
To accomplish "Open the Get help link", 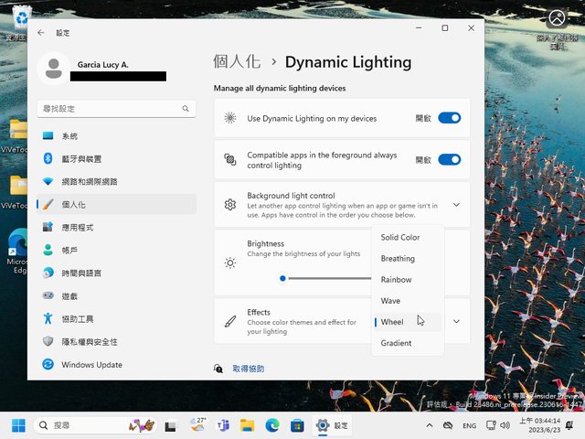I will tap(248, 369).
